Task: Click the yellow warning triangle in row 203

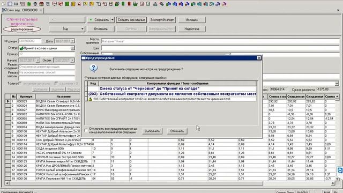Action: [x=90, y=99]
